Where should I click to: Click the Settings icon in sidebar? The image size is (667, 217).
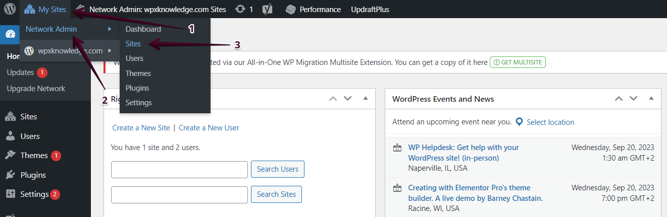[10, 194]
